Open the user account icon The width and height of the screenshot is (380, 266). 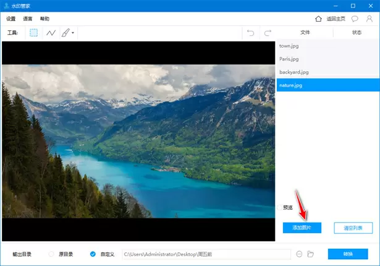tap(369, 19)
